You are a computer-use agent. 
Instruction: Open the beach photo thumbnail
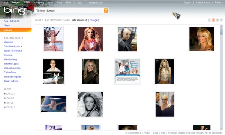[x=53, y=39]
